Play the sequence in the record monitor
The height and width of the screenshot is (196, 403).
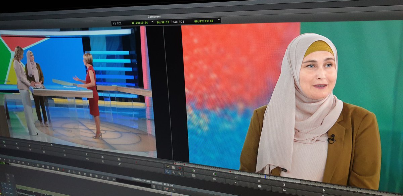click(324, 190)
